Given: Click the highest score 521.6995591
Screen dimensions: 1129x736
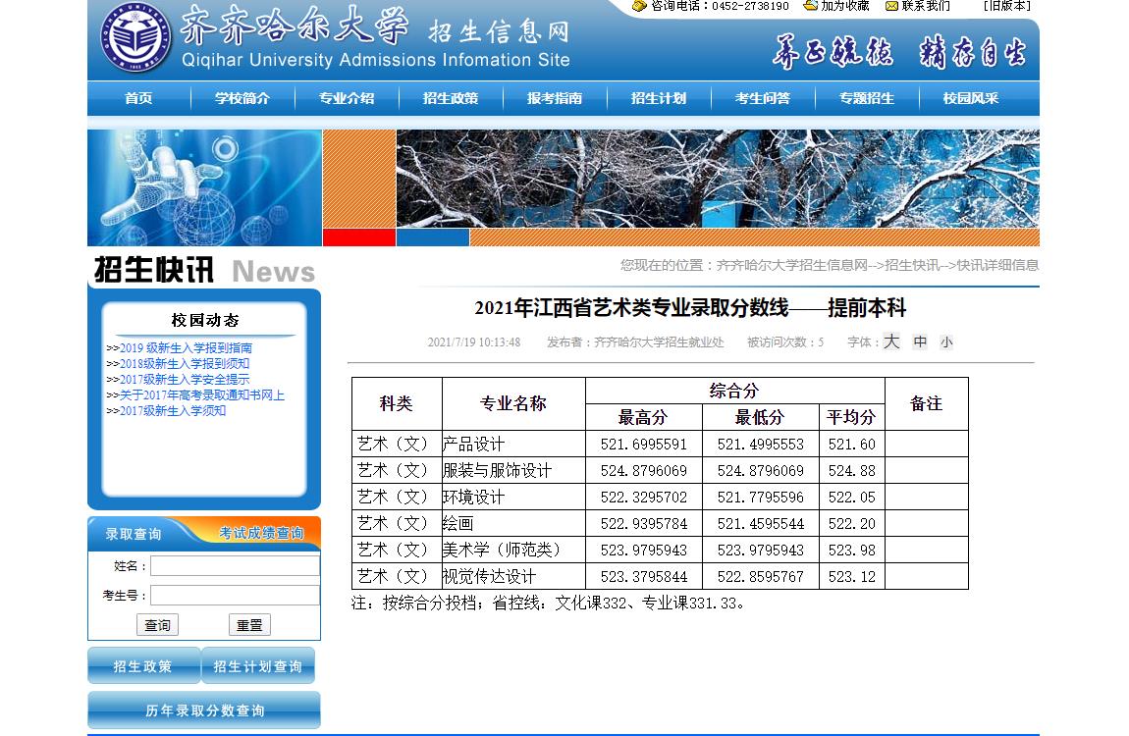Looking at the screenshot, I should click(x=644, y=445).
